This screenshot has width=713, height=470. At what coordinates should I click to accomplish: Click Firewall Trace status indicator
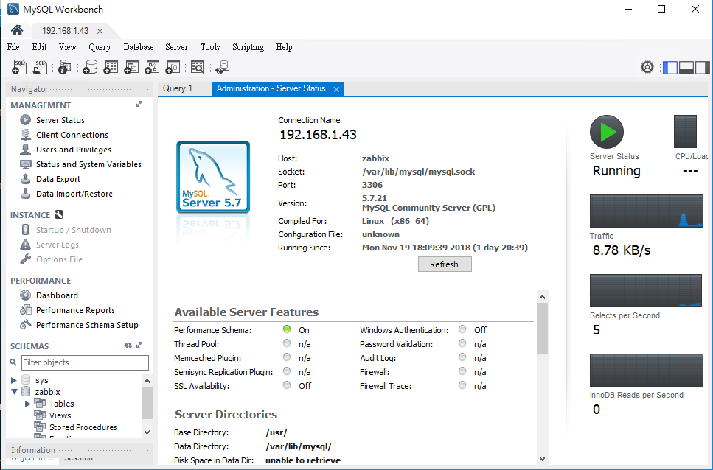pos(462,385)
